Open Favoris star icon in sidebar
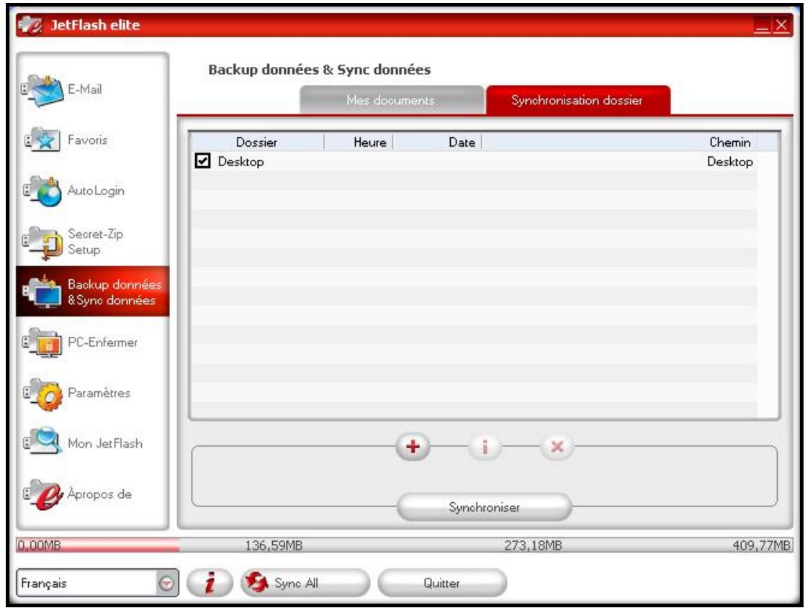This screenshot has height=608, width=805. point(43,140)
